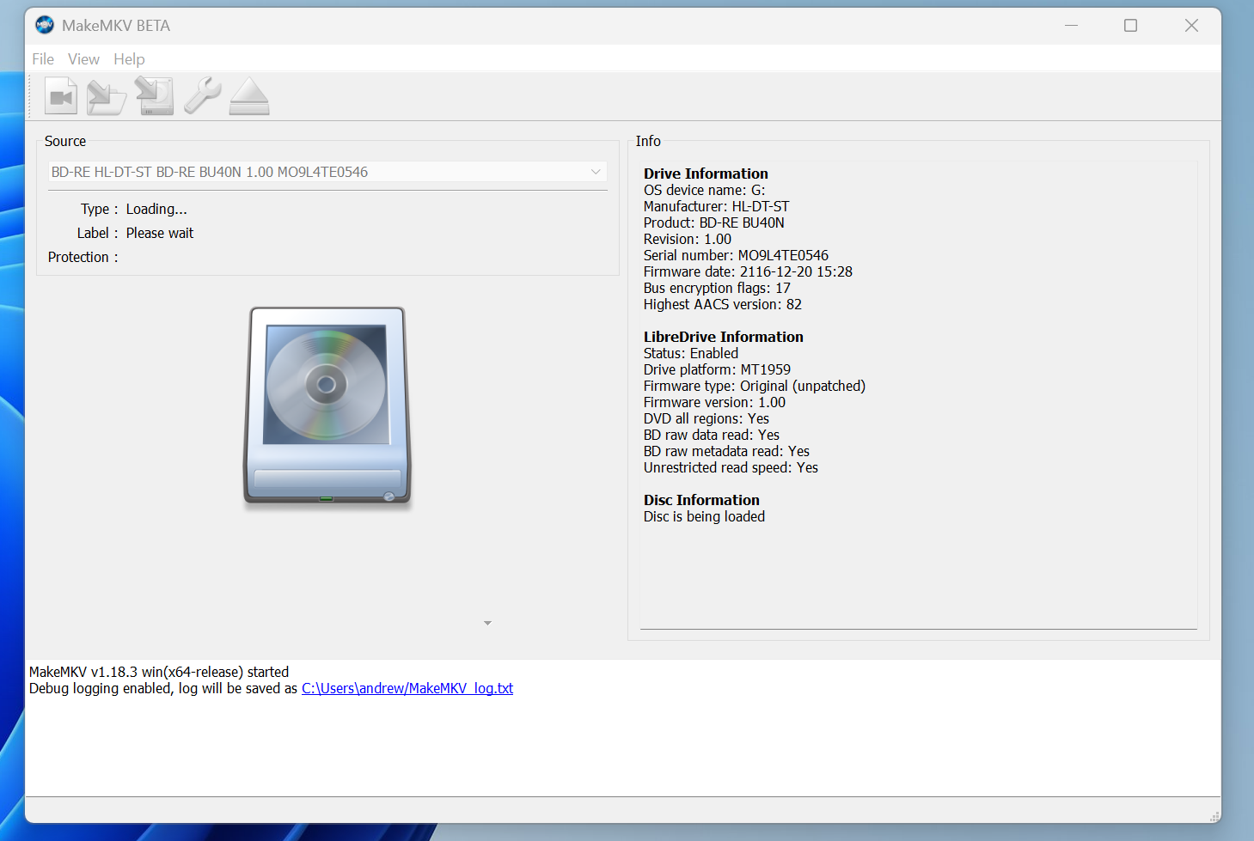
Task: Minimize the MakeMKV window
Action: [x=1071, y=26]
